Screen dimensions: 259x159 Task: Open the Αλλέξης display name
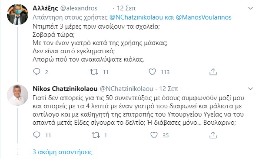point(45,8)
